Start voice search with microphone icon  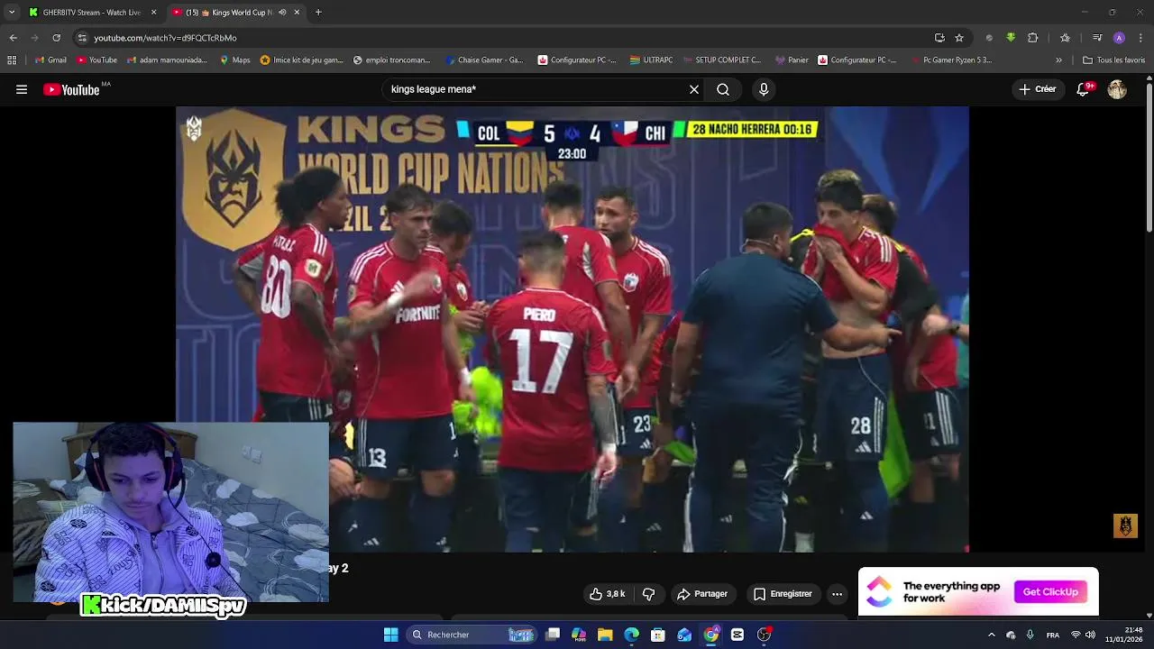pyautogui.click(x=764, y=89)
